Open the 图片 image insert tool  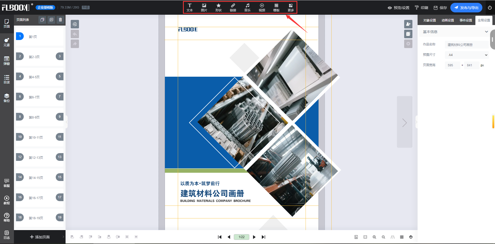204,7
